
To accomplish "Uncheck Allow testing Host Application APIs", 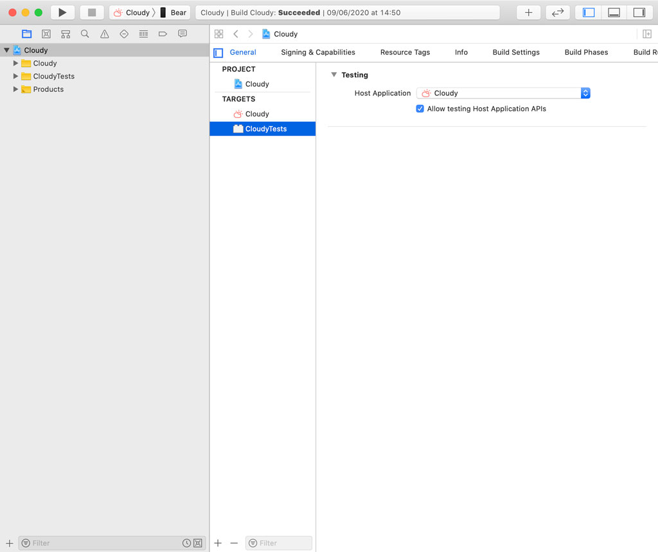I will (x=420, y=109).
